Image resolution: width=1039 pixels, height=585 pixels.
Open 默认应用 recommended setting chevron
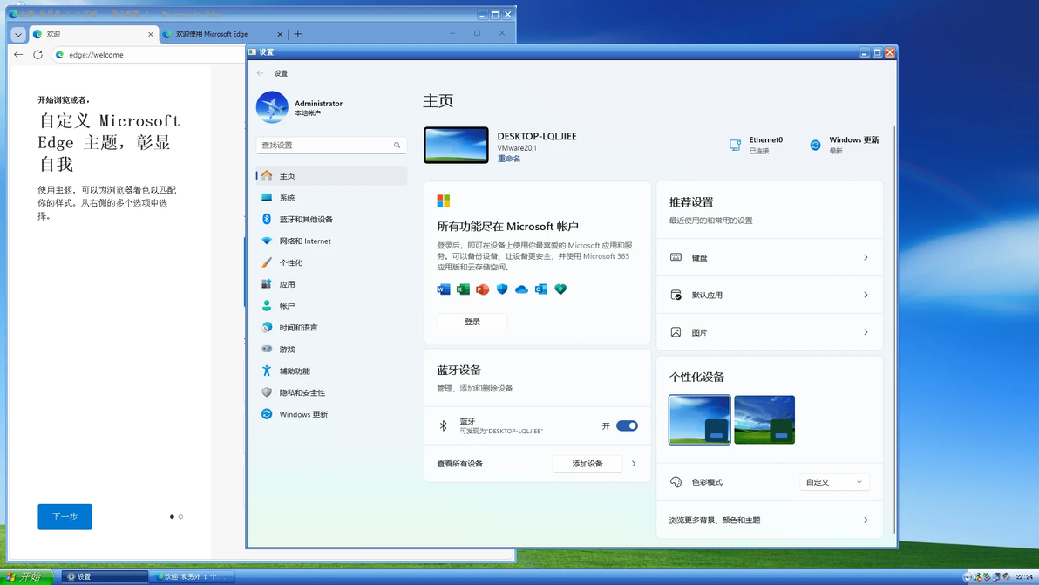pos(866,295)
